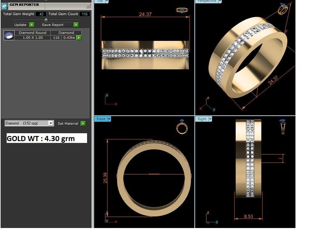Open the Top viewport dropdown arrow
The width and height of the screenshot is (310, 238).
click(107, 1)
